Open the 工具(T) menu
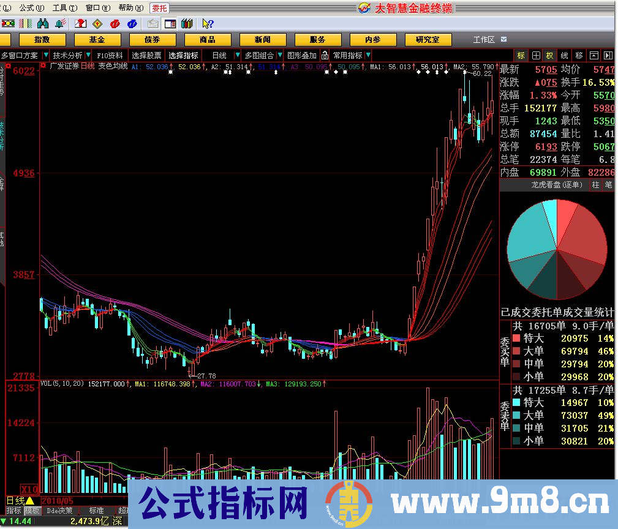This screenshot has width=618, height=529. [65, 8]
